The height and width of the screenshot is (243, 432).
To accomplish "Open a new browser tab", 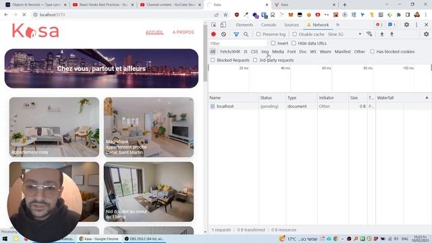I will 345,5.
